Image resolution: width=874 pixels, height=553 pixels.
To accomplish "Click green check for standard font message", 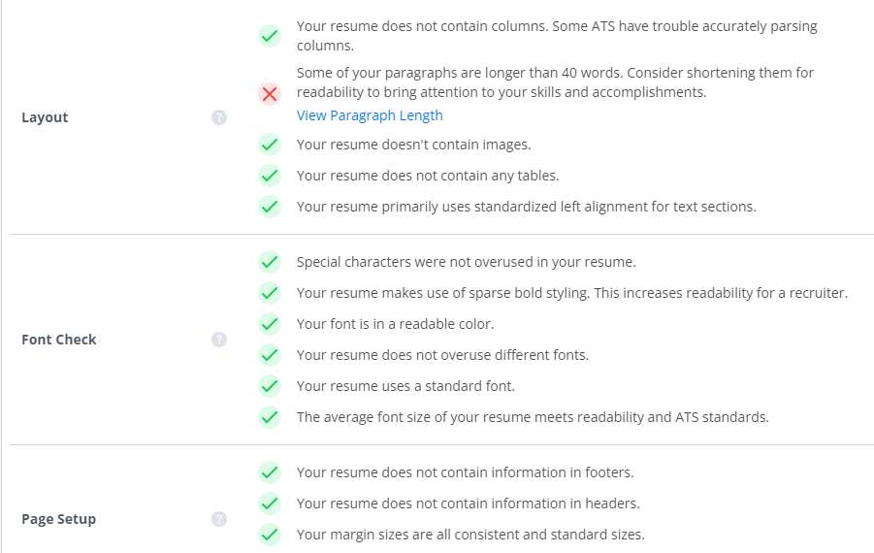I will click(270, 386).
